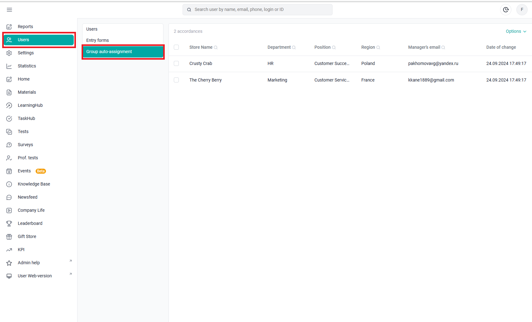Screen dimensions: 532x322
Task: Click the Leaderboard trophy icon
Action: tap(9, 224)
